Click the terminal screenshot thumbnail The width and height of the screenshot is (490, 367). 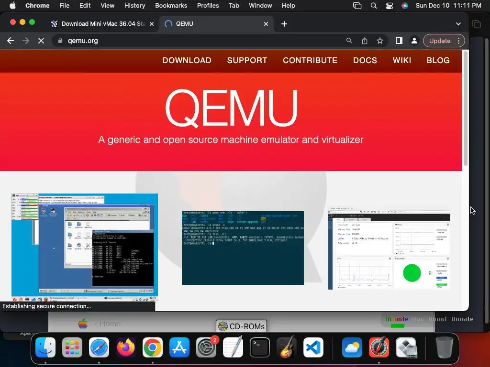[243, 248]
